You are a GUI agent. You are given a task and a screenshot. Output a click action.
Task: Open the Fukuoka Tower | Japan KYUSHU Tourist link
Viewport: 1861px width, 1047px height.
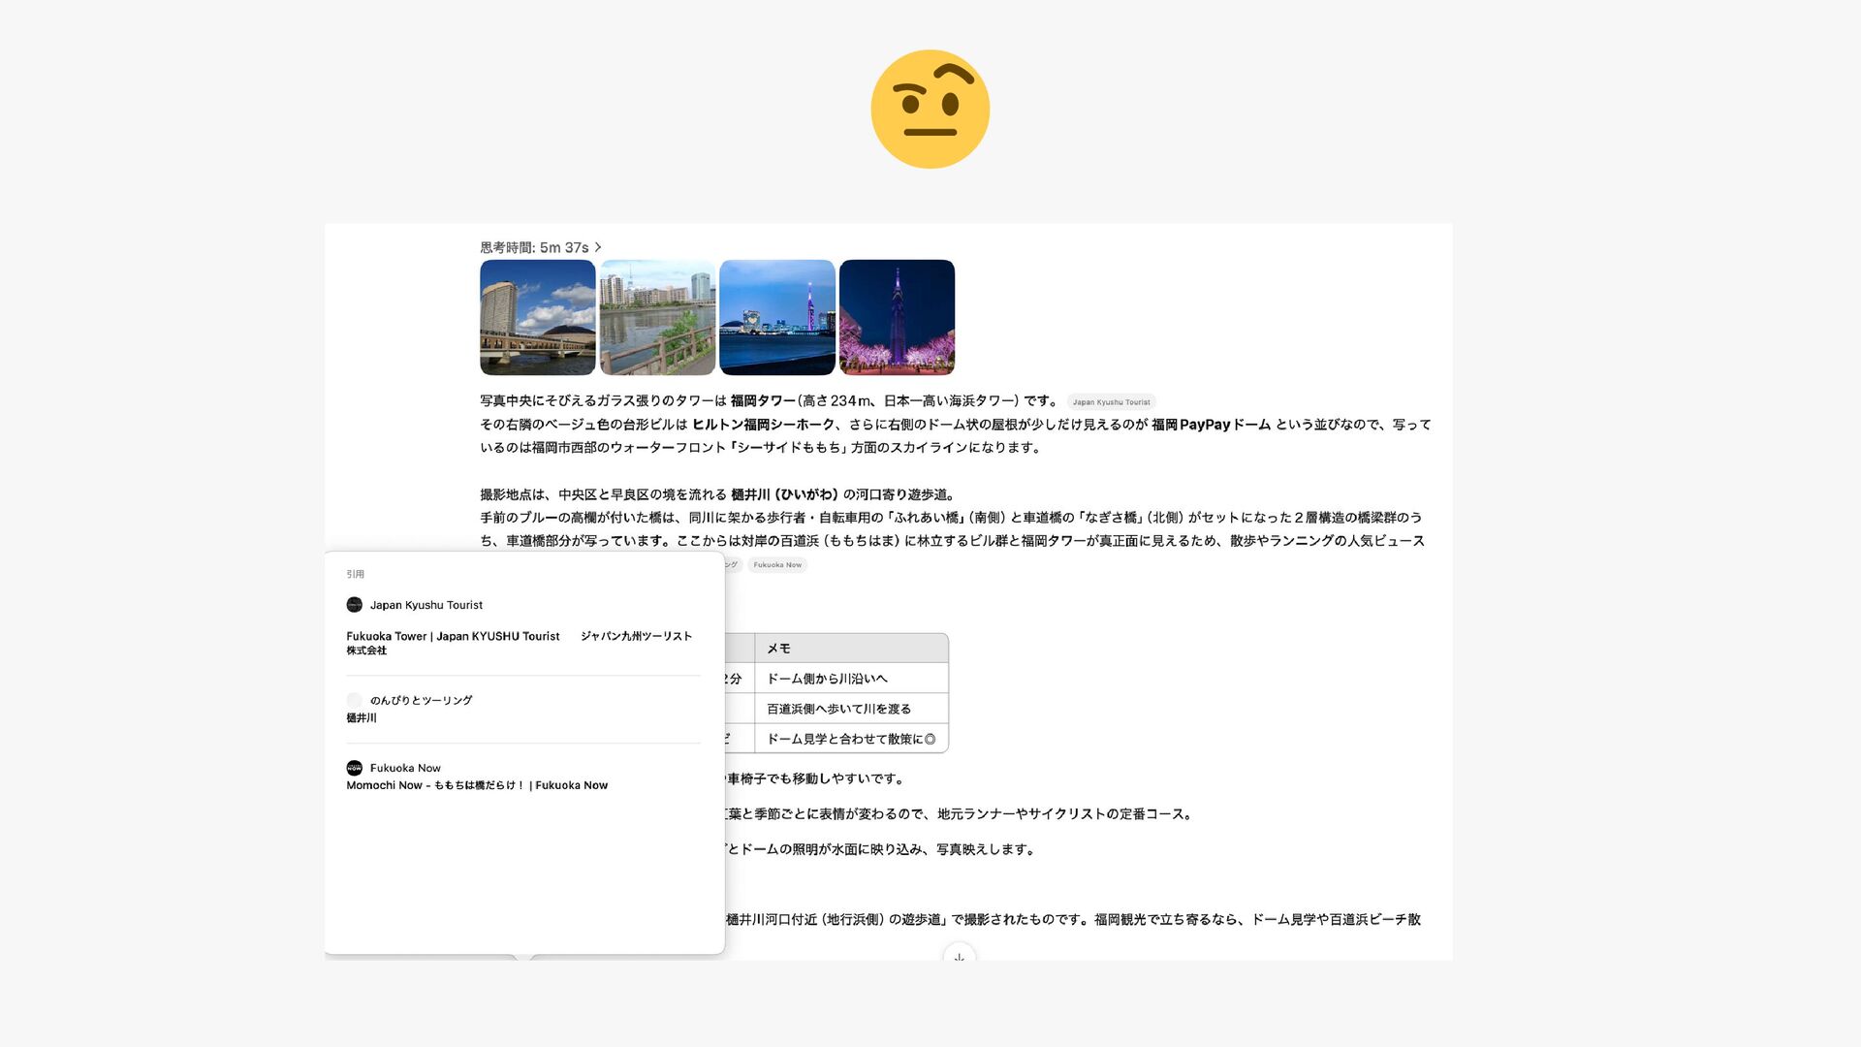click(x=453, y=637)
